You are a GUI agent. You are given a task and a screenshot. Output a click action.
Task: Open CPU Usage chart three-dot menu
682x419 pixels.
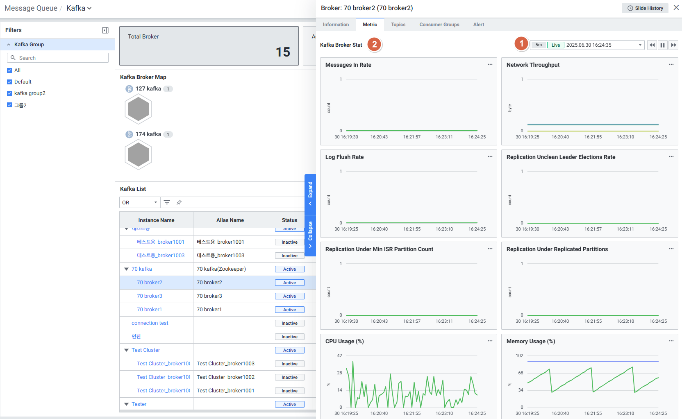pos(490,341)
